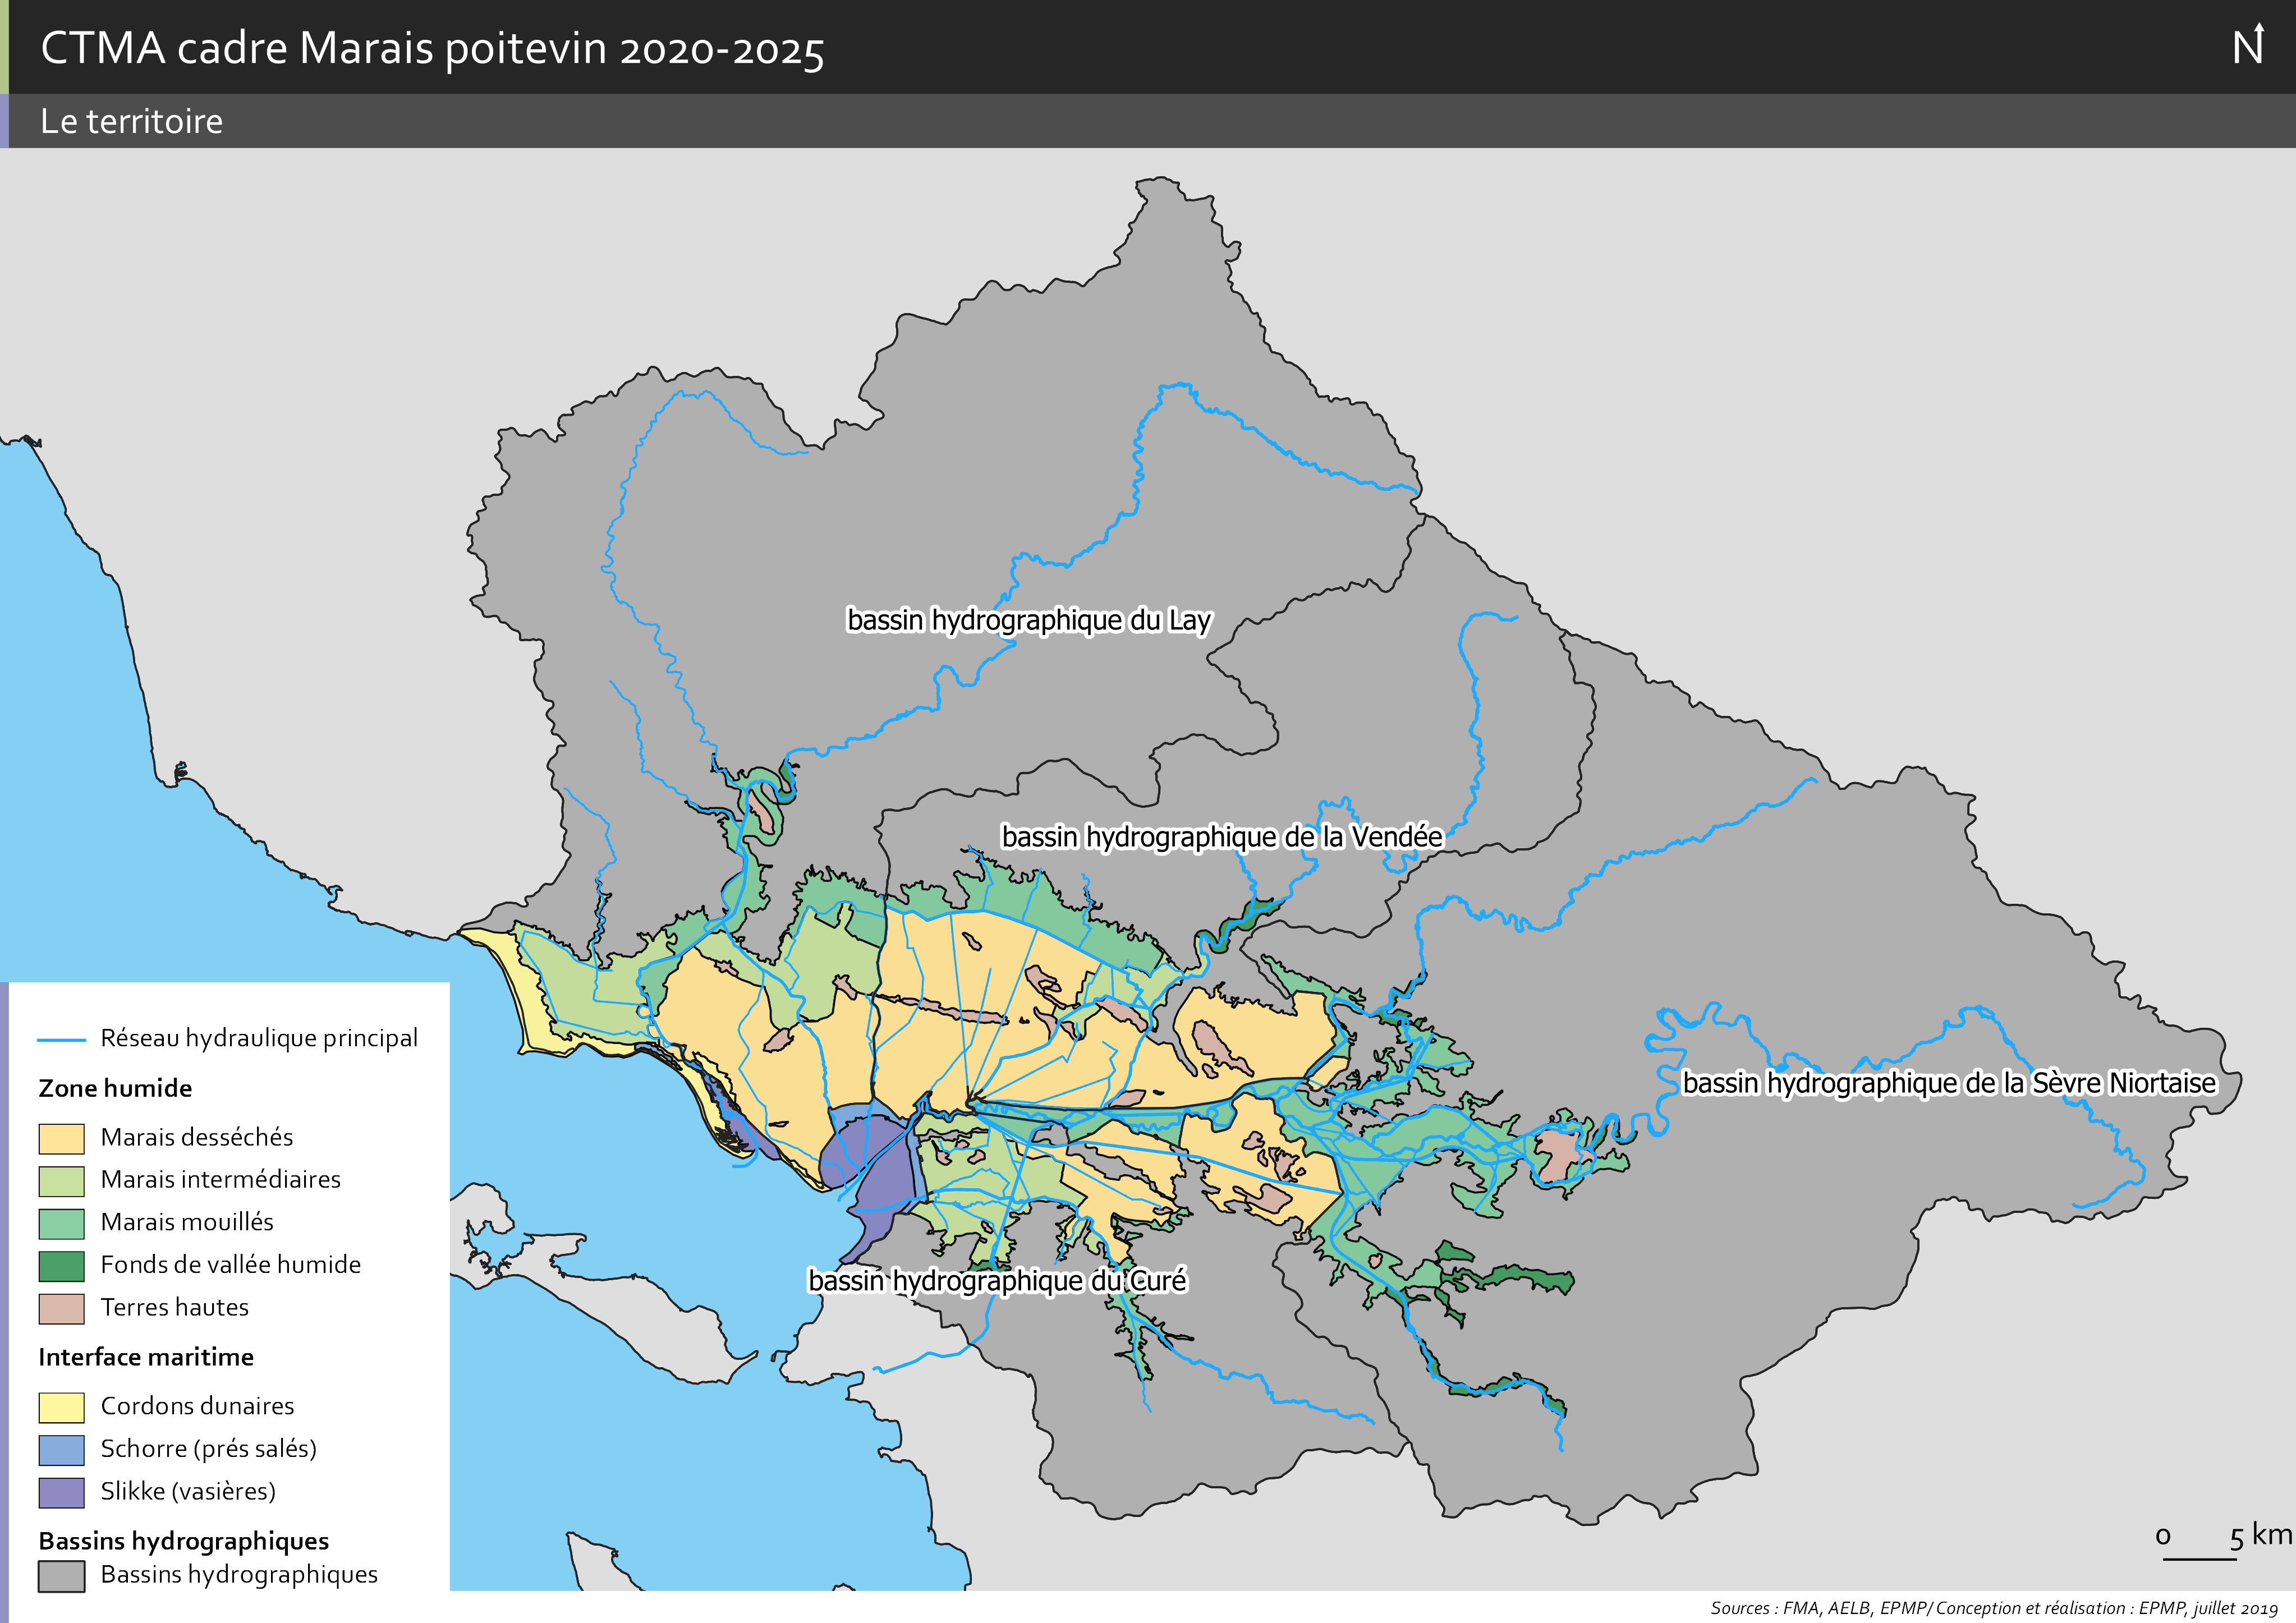The height and width of the screenshot is (1623, 2296).
Task: Click the label bassin hydrographique de la Vendée
Action: pos(1222,836)
